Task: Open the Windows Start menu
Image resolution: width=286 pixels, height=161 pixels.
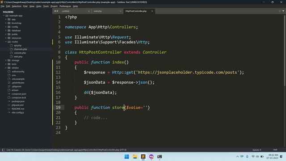Action: coord(126,157)
